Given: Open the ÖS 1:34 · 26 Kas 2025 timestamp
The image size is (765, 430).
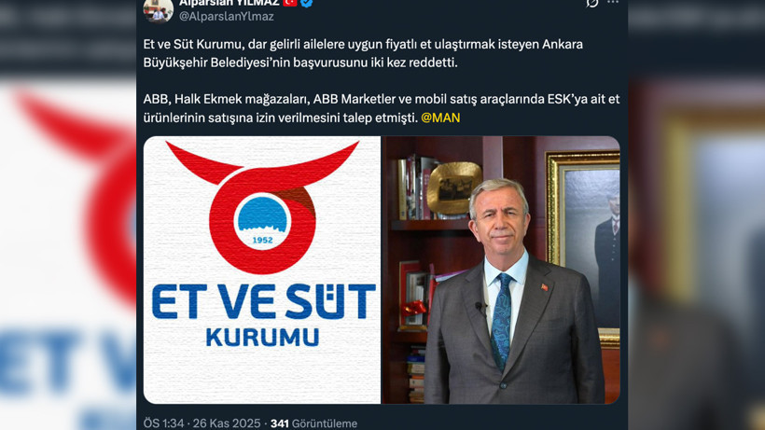Looking at the screenshot, I should (x=202, y=423).
